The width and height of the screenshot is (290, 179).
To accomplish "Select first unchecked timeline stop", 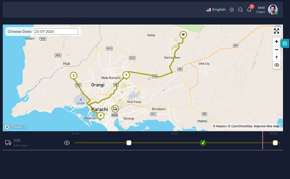I will tap(129, 143).
